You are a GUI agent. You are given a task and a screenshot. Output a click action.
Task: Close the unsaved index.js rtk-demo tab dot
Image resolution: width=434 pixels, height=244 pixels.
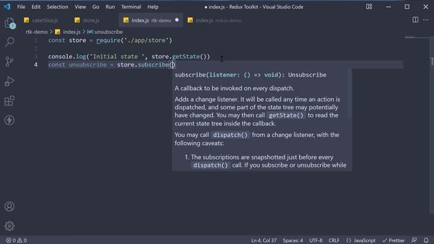pyautogui.click(x=177, y=20)
